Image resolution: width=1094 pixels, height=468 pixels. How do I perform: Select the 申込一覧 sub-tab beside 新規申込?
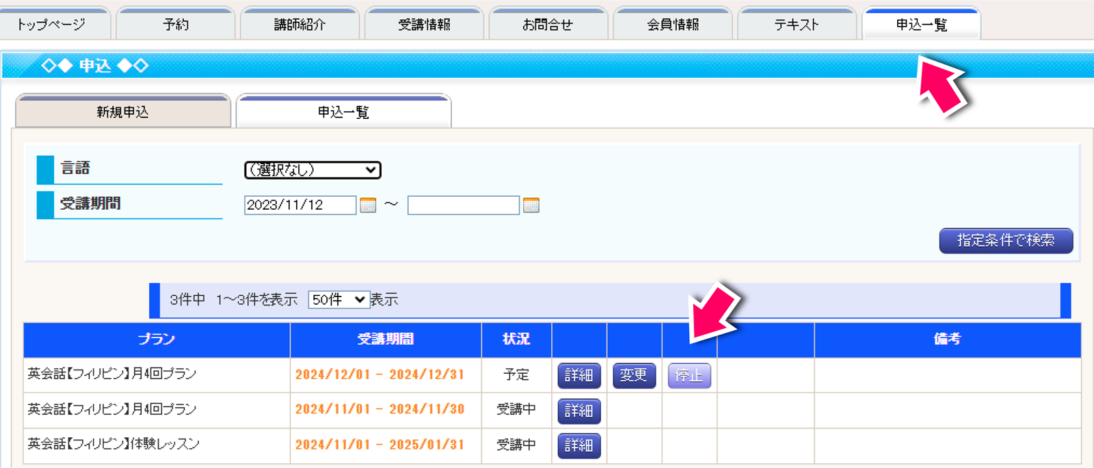click(x=343, y=111)
